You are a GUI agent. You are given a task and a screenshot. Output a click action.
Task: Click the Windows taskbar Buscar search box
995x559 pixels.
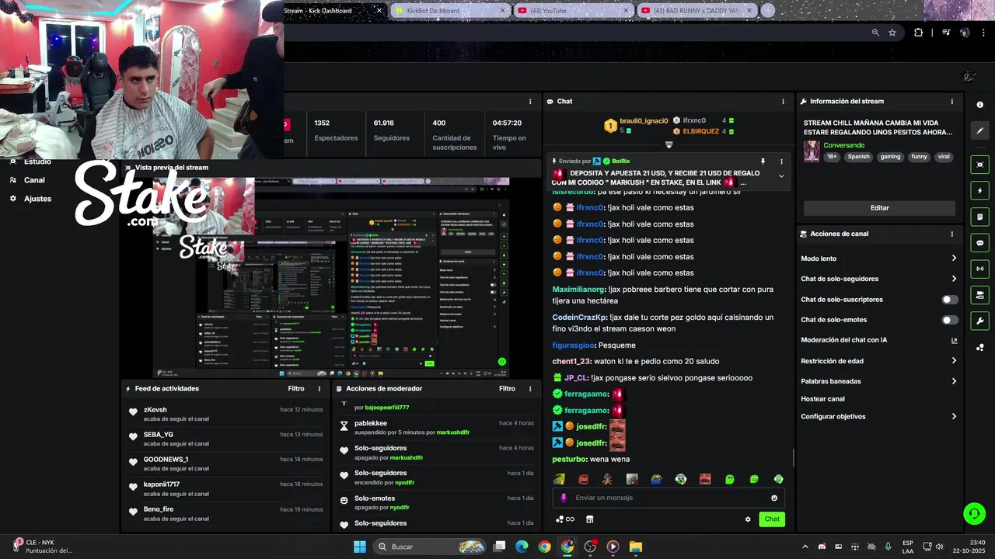click(430, 547)
